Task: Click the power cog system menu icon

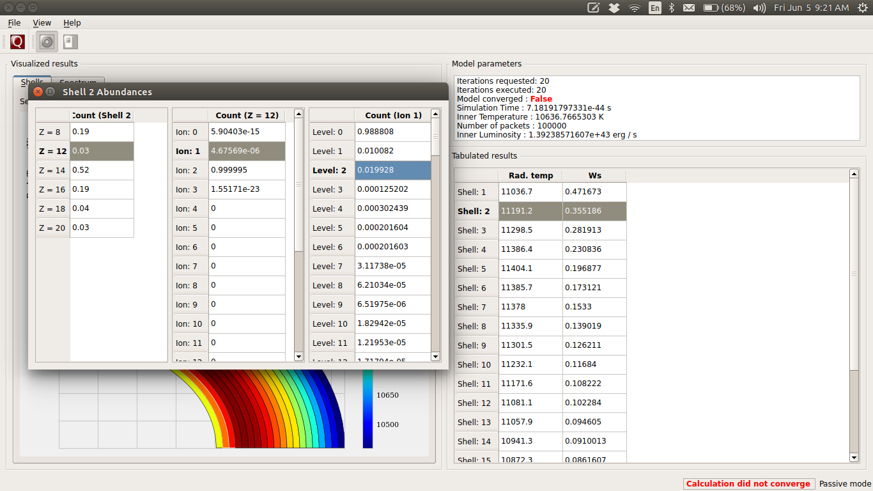Action: 862,8
